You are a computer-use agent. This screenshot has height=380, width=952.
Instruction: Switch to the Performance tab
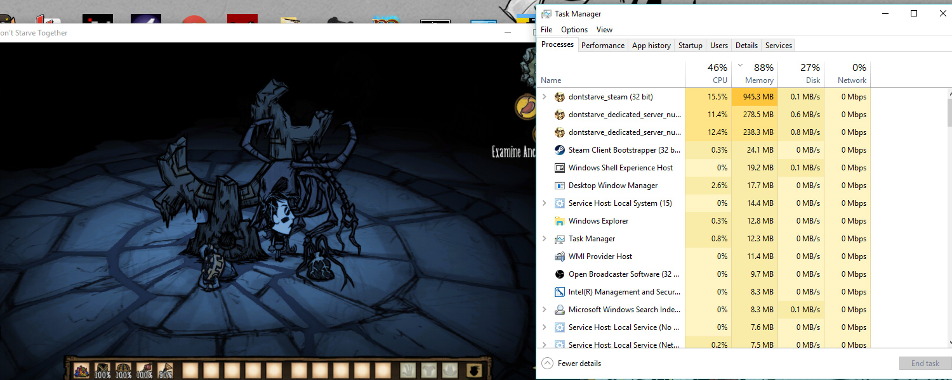pos(603,46)
